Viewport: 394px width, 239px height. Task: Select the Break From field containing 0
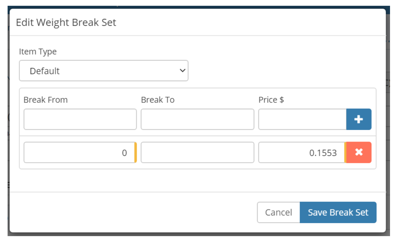79,152
